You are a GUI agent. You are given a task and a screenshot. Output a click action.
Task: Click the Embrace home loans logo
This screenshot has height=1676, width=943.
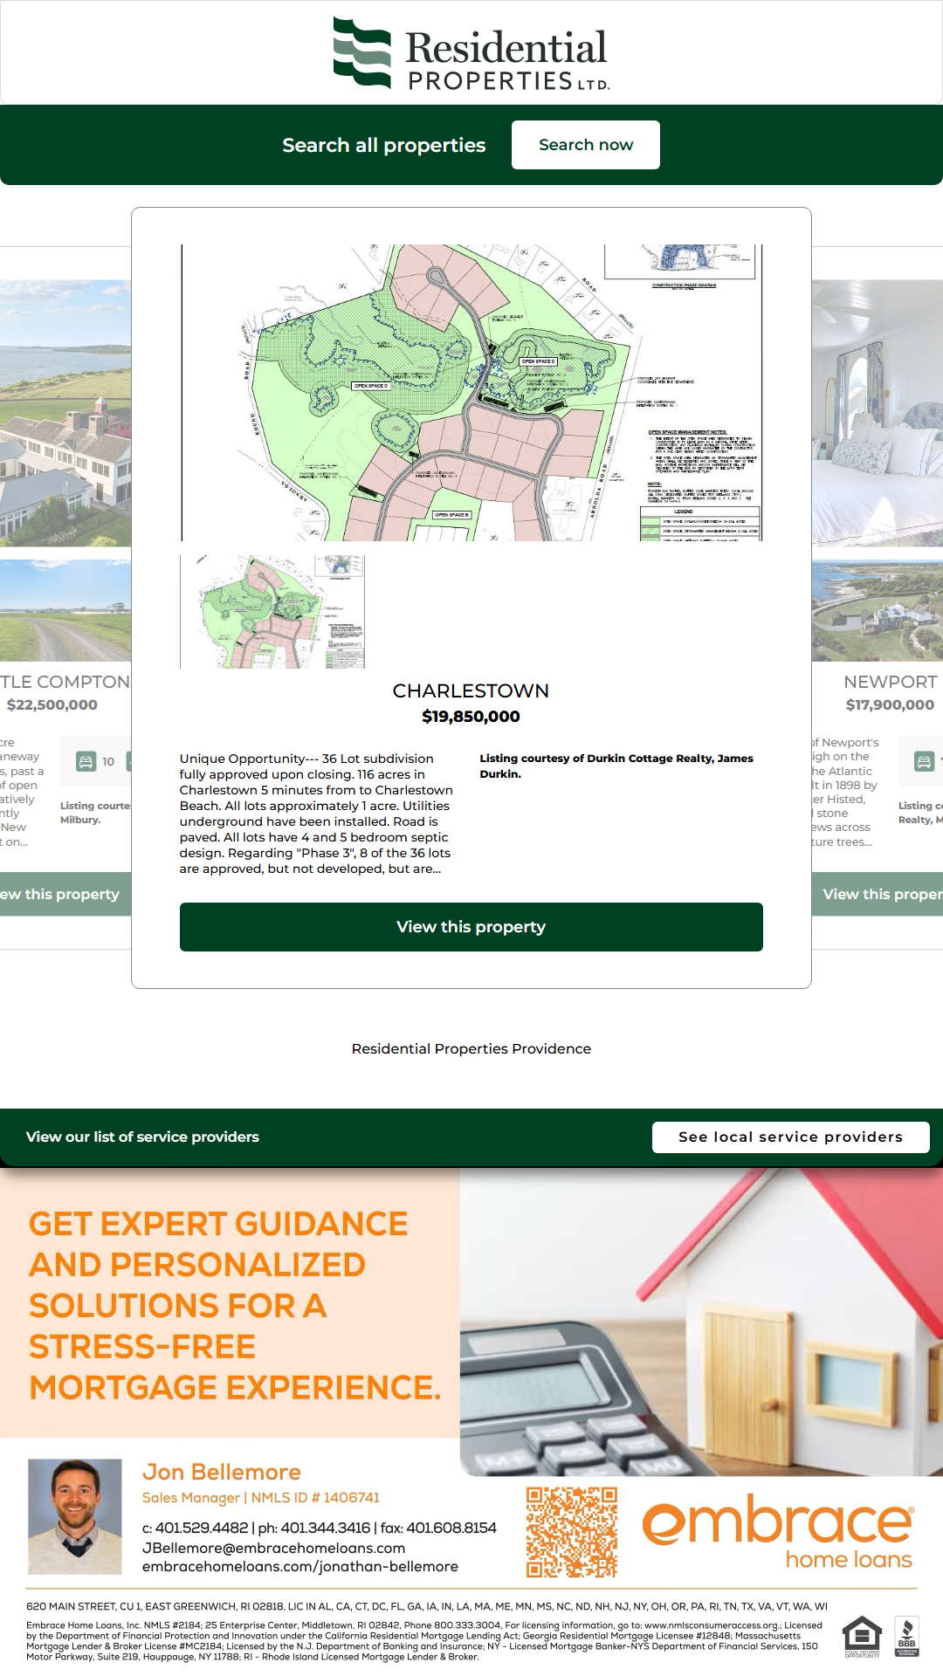pyautogui.click(x=778, y=1534)
